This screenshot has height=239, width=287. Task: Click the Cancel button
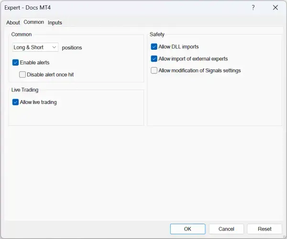(226, 229)
